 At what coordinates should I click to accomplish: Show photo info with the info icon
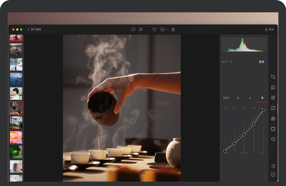pyautogui.click(x=273, y=175)
